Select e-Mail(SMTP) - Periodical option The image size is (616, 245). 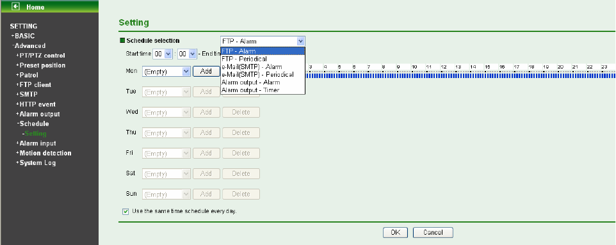click(x=263, y=75)
